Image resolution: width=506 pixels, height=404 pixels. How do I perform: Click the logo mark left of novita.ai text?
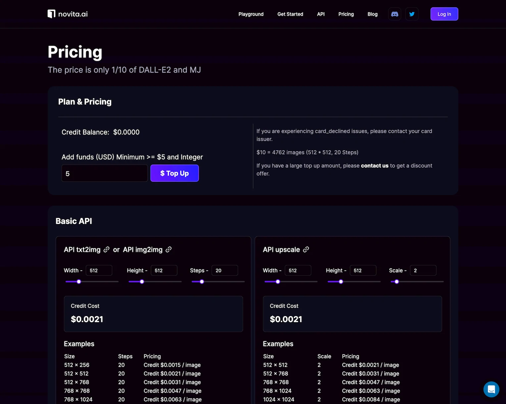[52, 14]
